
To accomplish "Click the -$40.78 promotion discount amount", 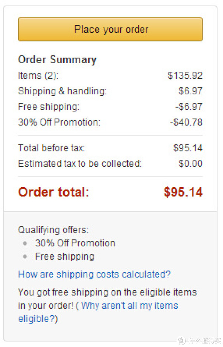I will pyautogui.click(x=186, y=122).
